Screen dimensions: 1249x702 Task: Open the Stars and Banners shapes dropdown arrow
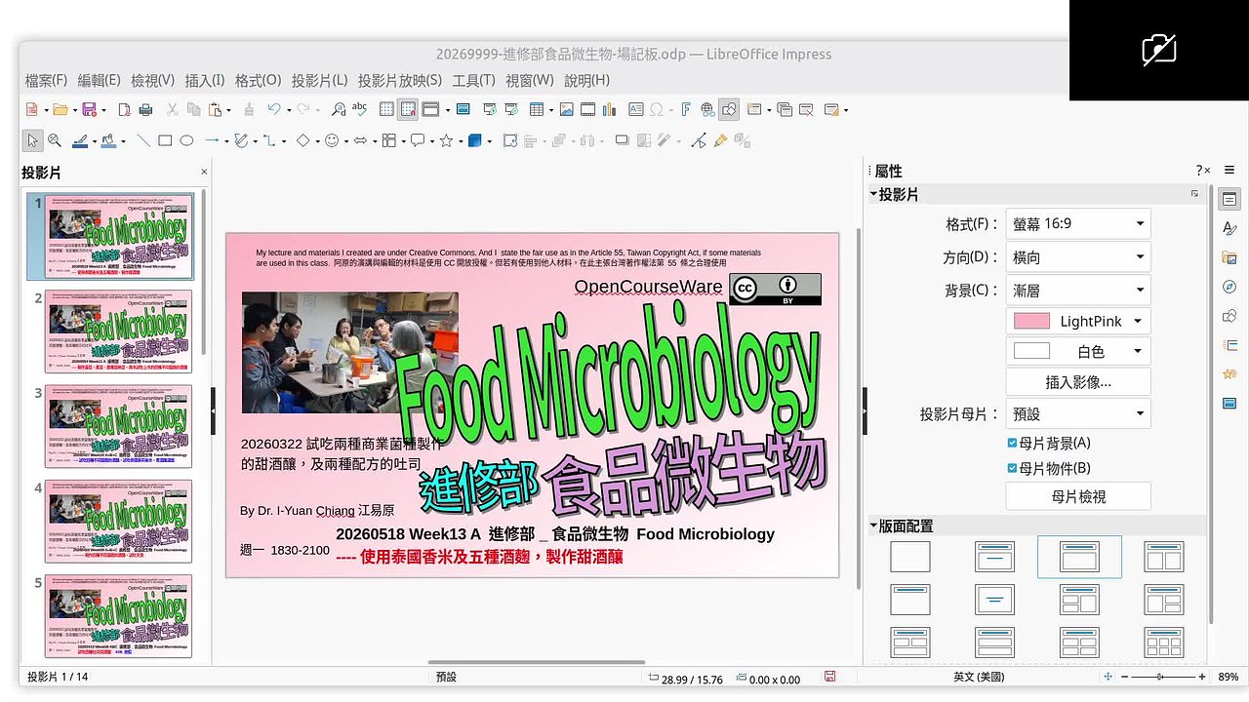pyautogui.click(x=459, y=141)
